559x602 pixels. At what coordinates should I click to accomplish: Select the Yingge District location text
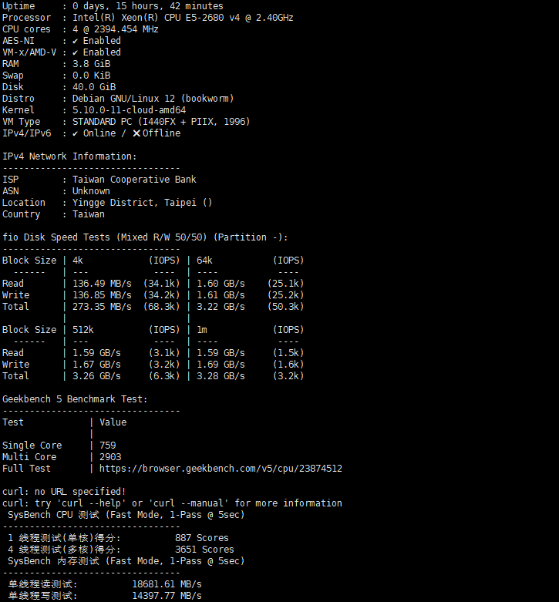click(142, 203)
